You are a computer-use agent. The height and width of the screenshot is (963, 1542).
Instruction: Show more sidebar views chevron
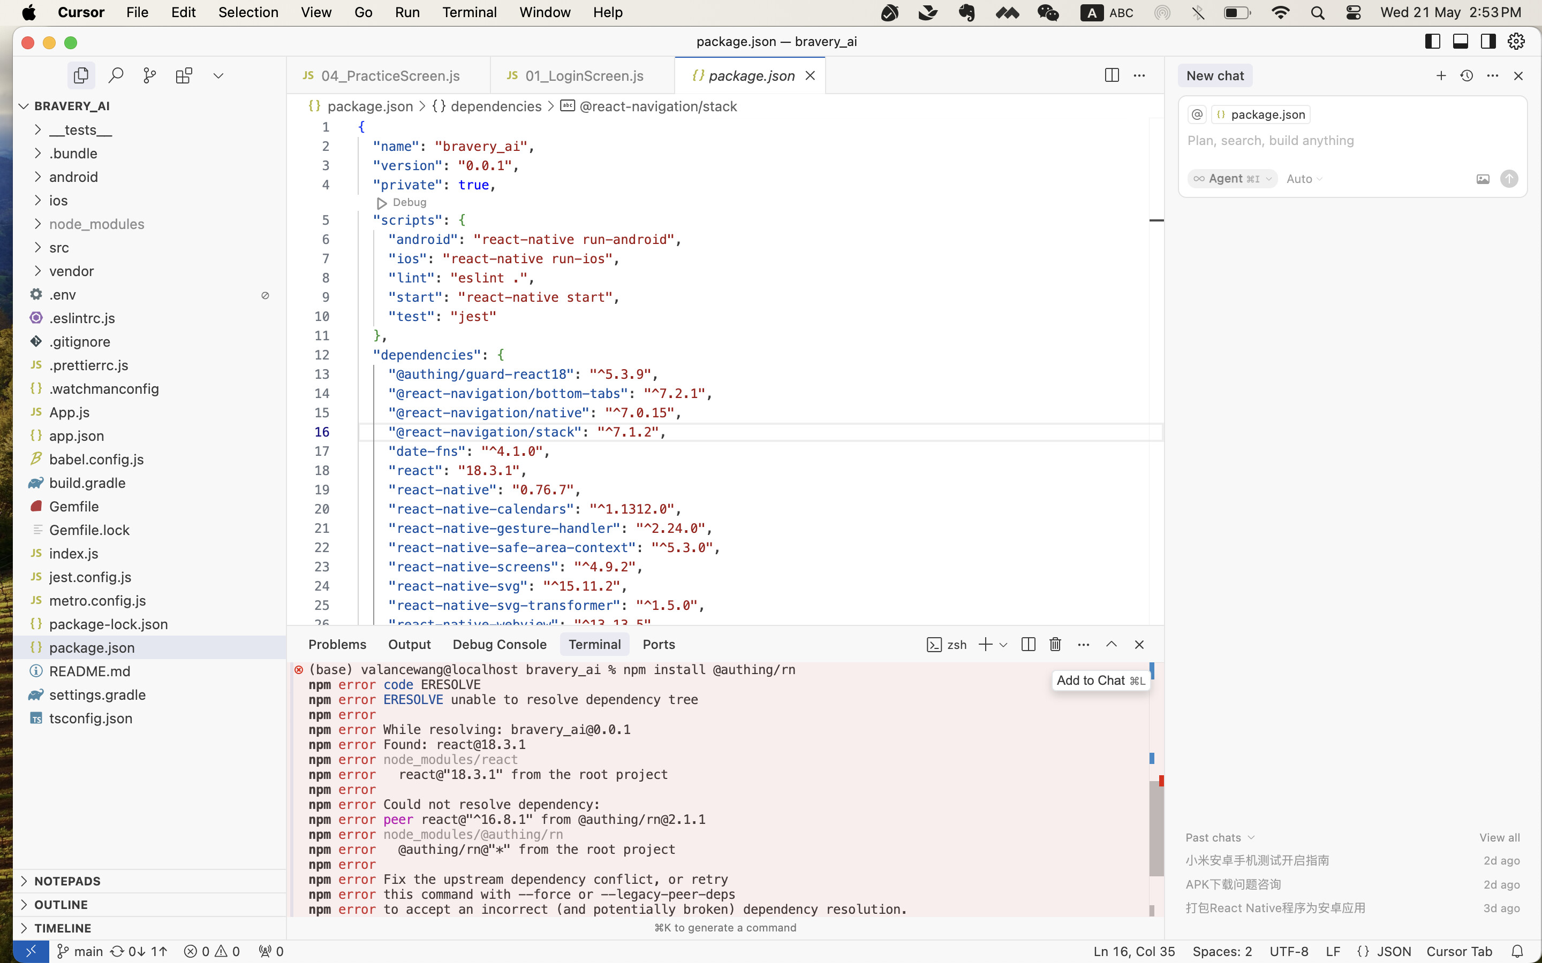click(218, 76)
